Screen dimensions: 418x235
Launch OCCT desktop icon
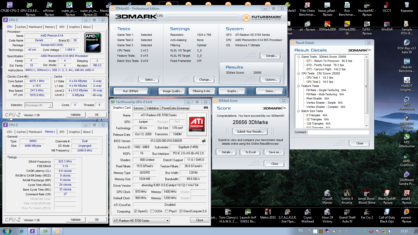click(x=387, y=7)
